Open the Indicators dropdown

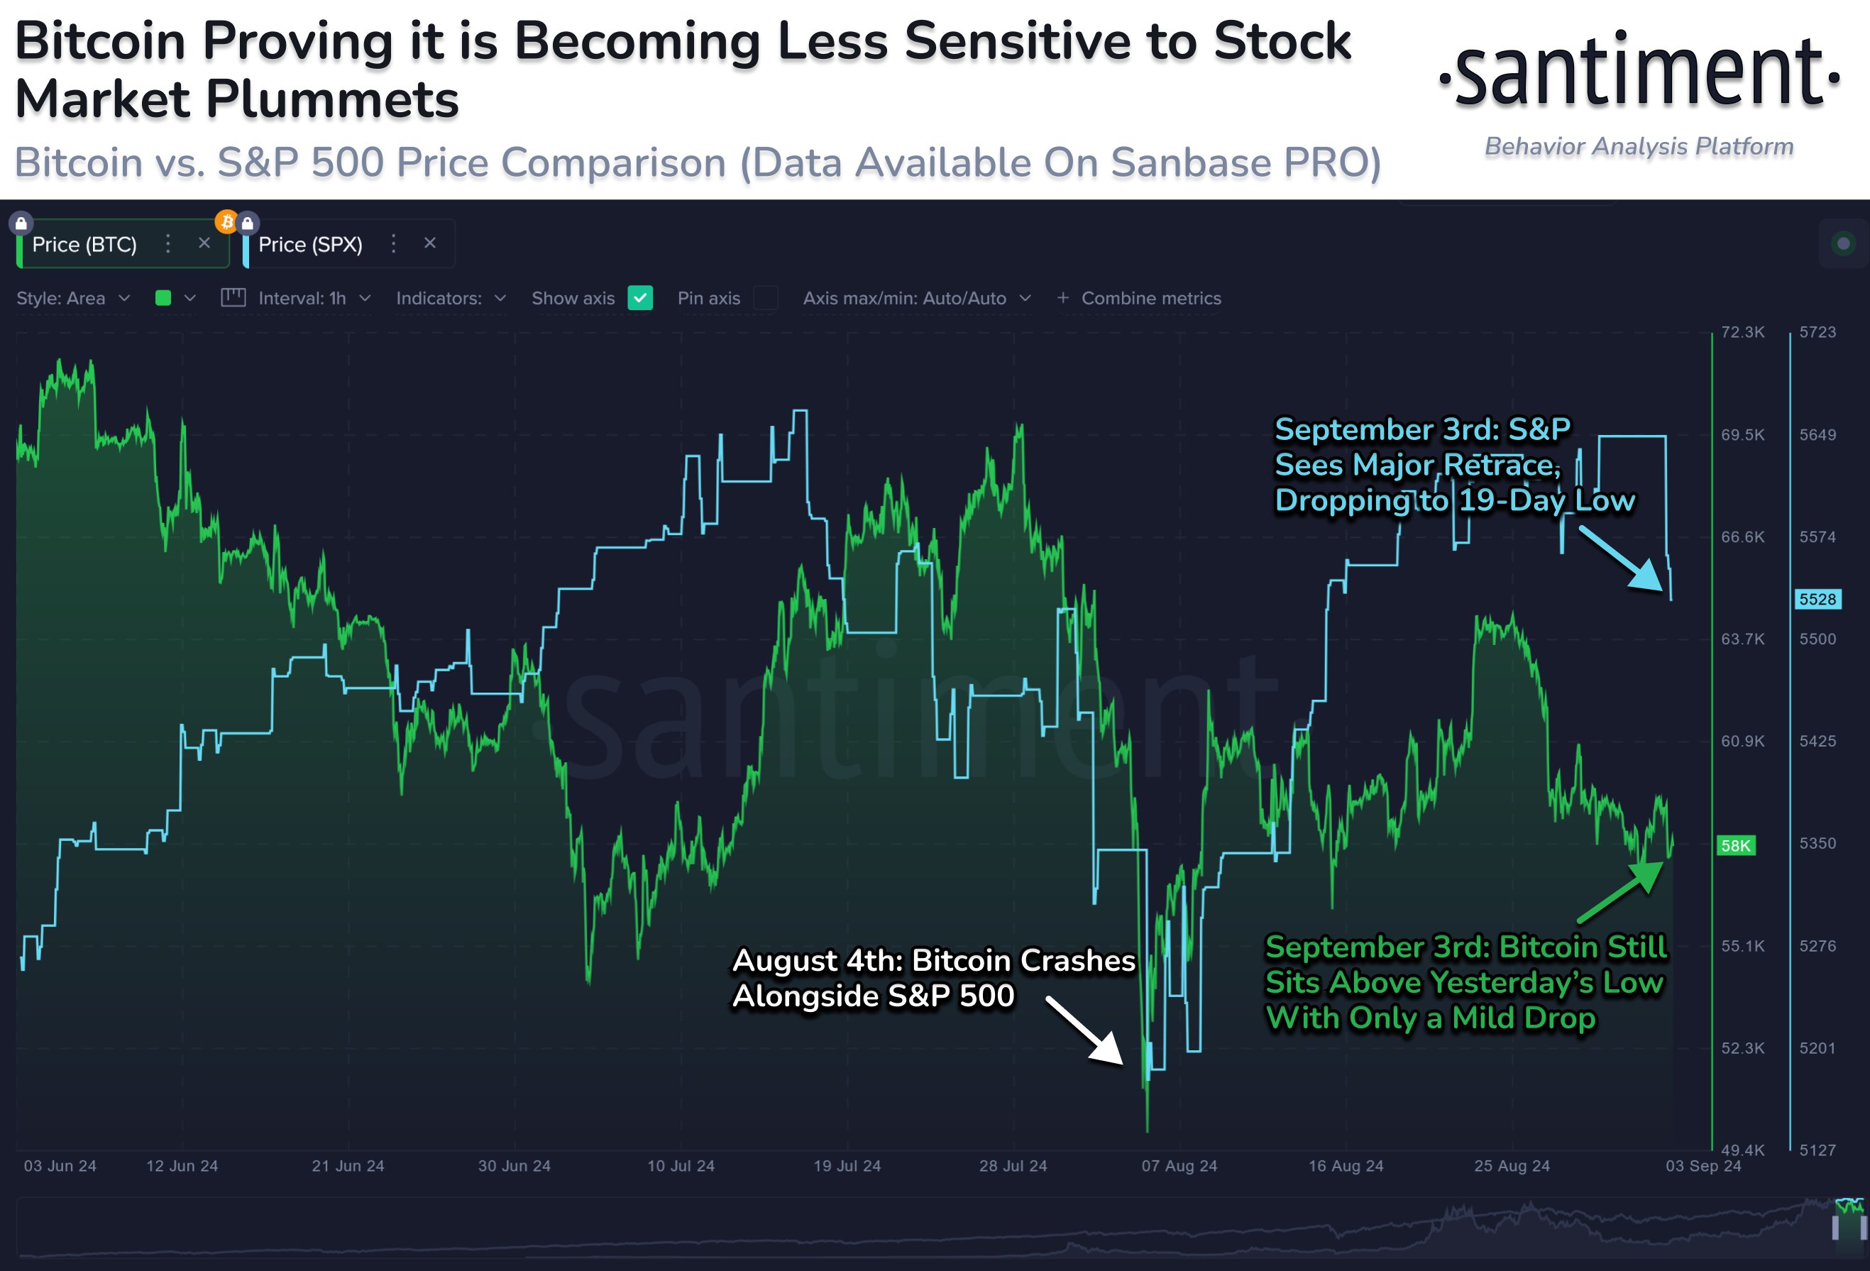(451, 299)
